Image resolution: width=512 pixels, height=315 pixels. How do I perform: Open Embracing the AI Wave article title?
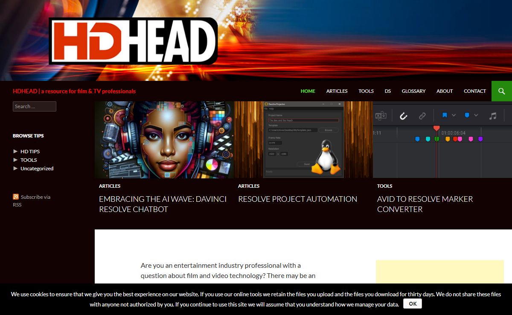pyautogui.click(x=163, y=204)
